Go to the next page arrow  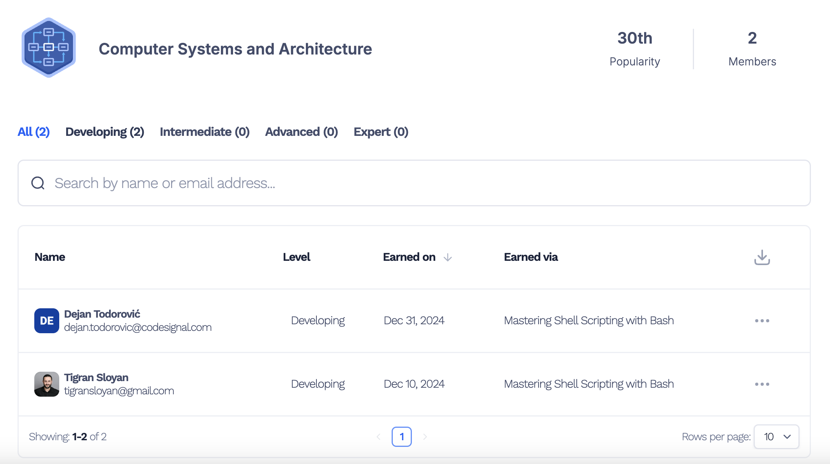[x=425, y=437]
